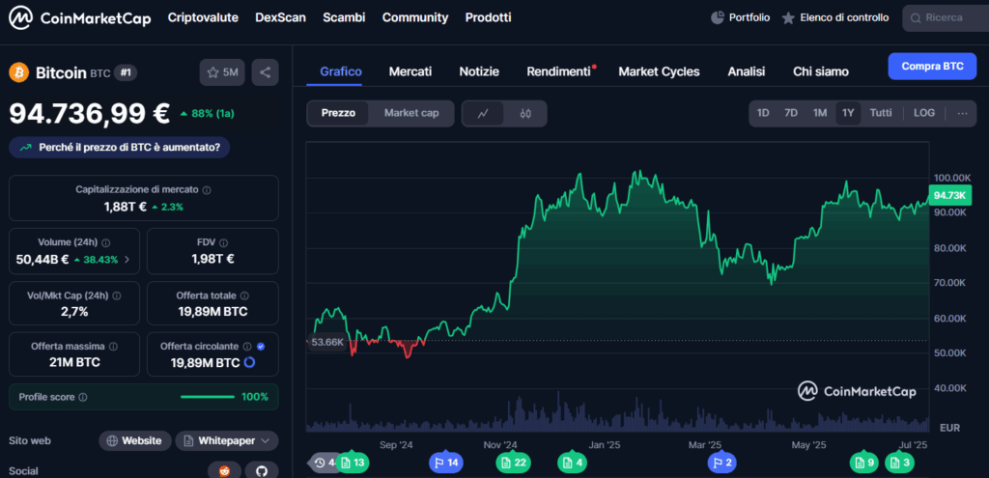Switch to the Chi siamo tab
This screenshot has width=989, height=478.
coord(821,71)
